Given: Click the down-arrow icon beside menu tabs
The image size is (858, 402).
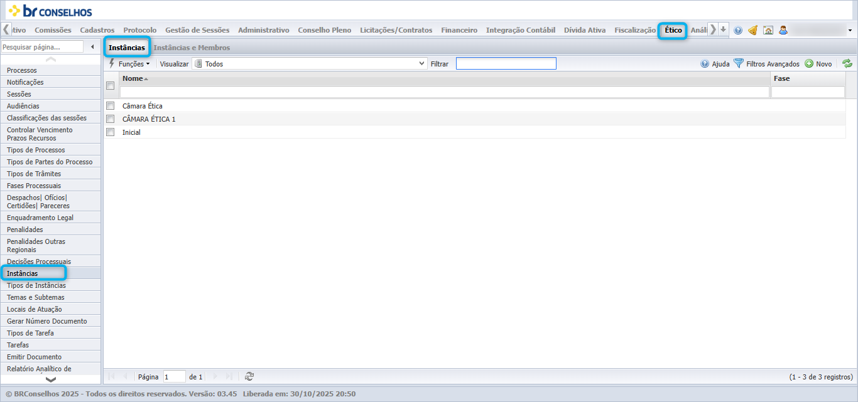Looking at the screenshot, I should pos(724,29).
